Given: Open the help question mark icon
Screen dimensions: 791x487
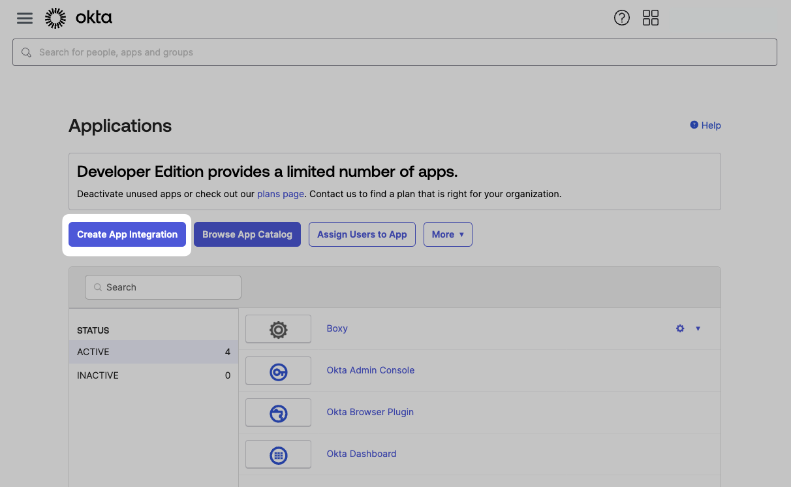Looking at the screenshot, I should point(622,18).
